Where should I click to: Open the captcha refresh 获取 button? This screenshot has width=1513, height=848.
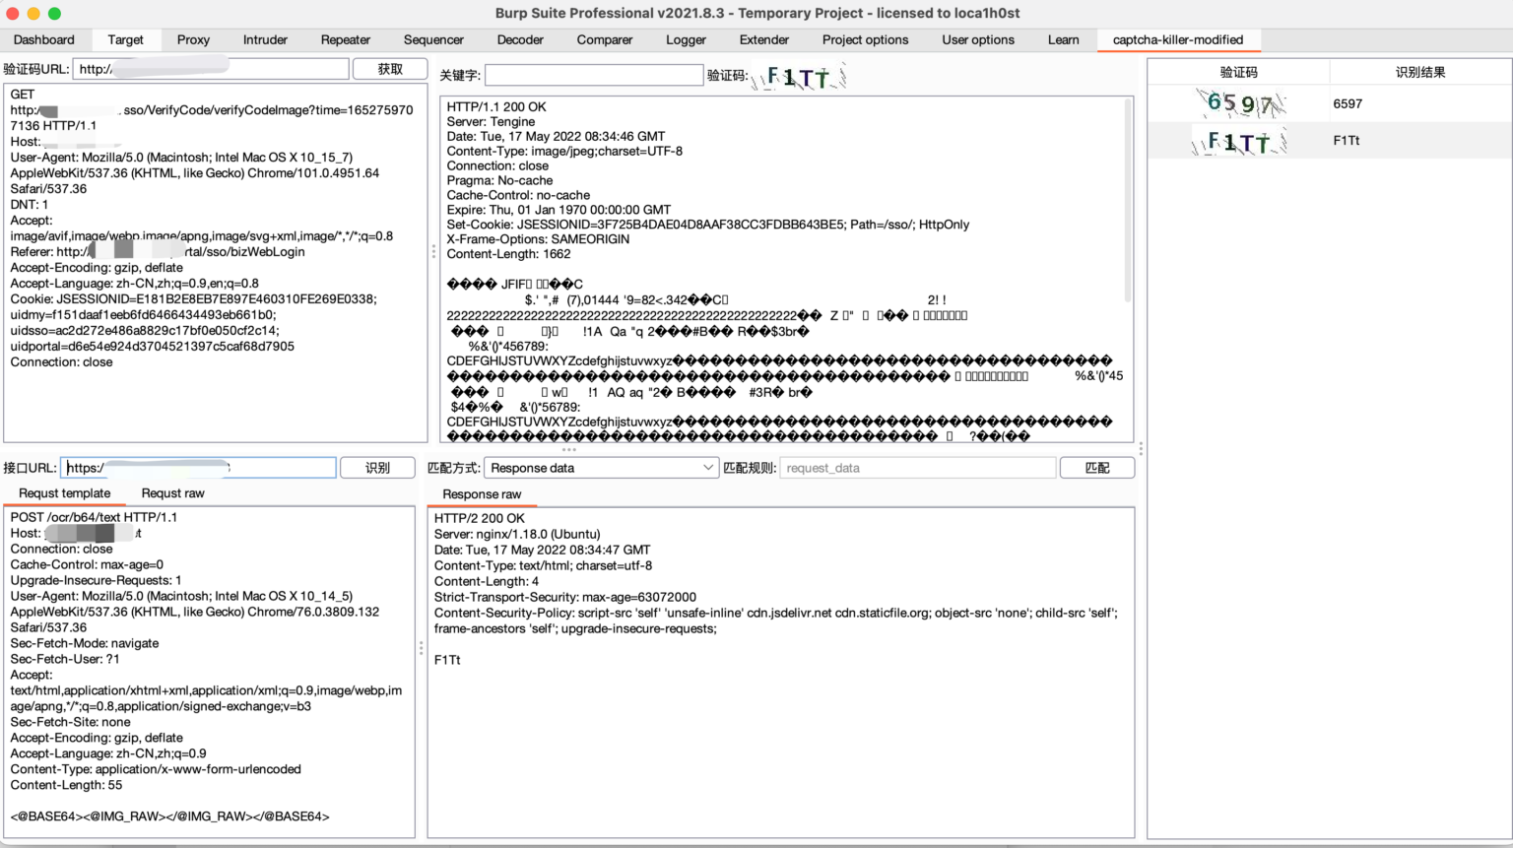[390, 68]
